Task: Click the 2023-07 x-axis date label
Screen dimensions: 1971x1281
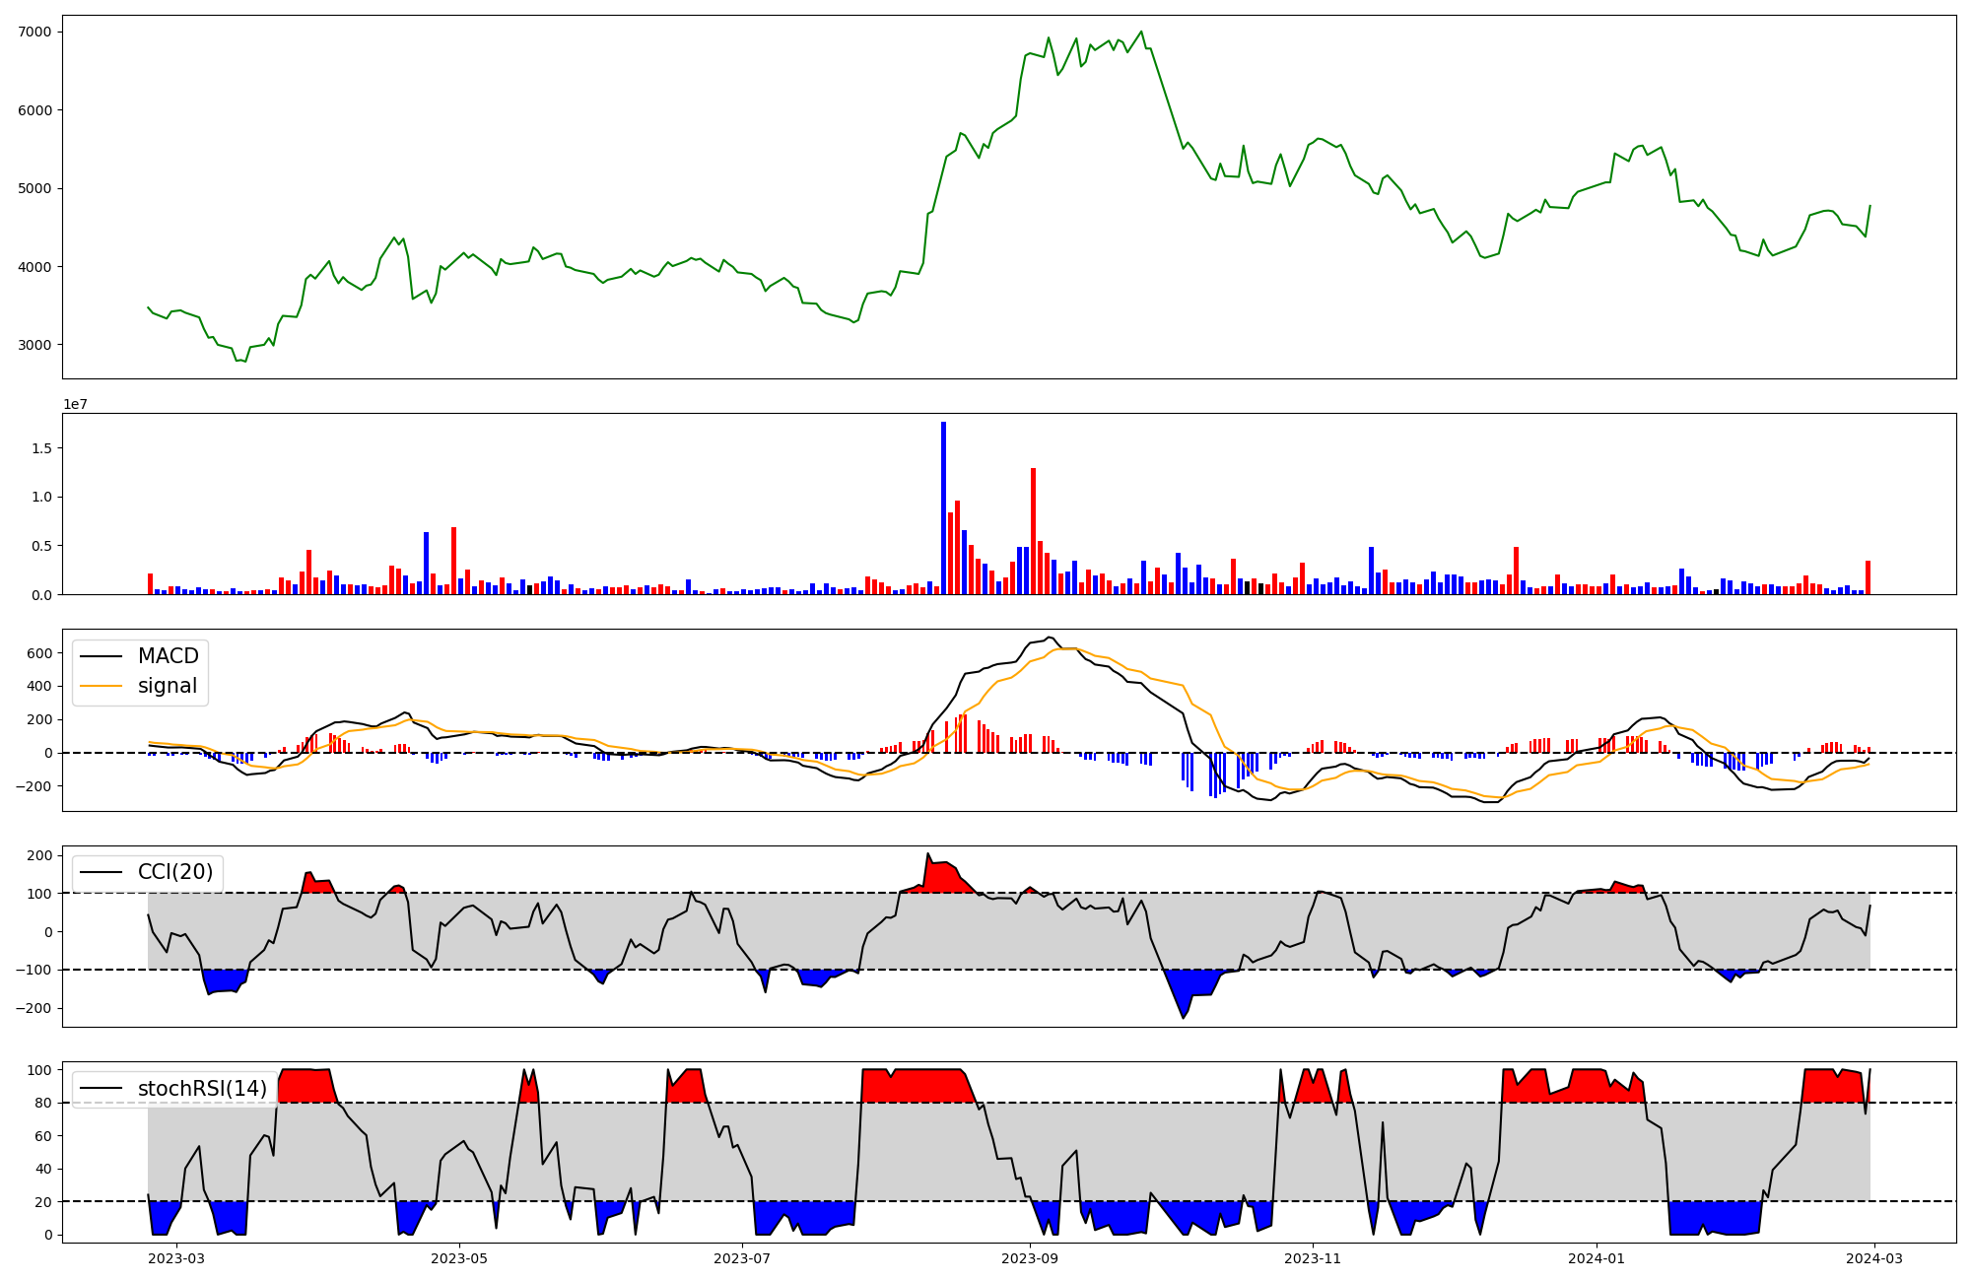Action: pos(741,1258)
